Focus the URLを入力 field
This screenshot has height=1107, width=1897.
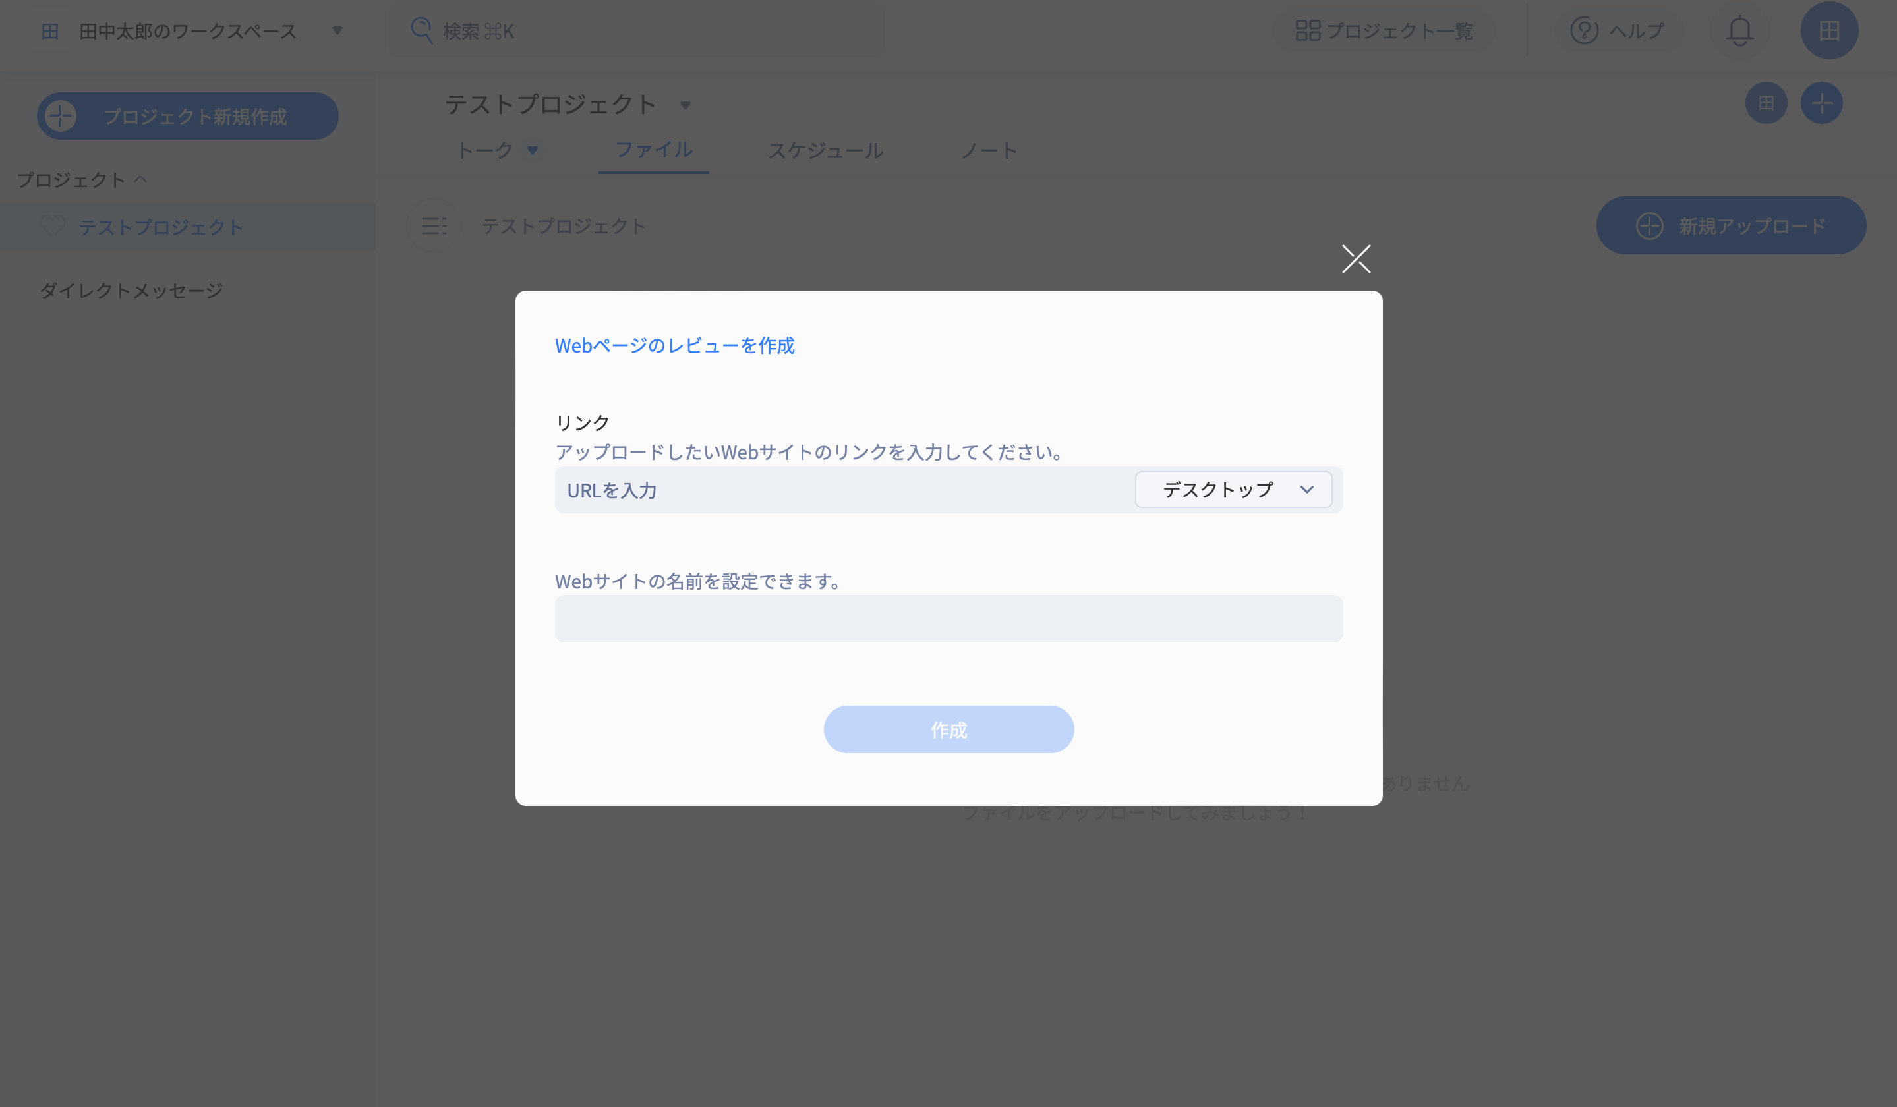pyautogui.click(x=843, y=490)
